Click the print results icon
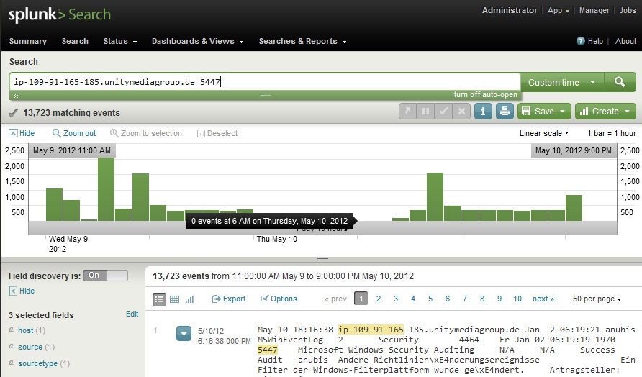642x377 pixels. point(505,112)
